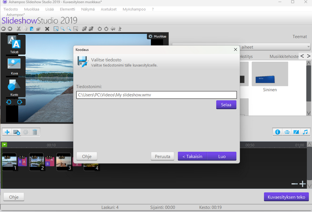
Task: Paste using the clipboard toolbar icon
Action: pyautogui.click(x=32, y=29)
